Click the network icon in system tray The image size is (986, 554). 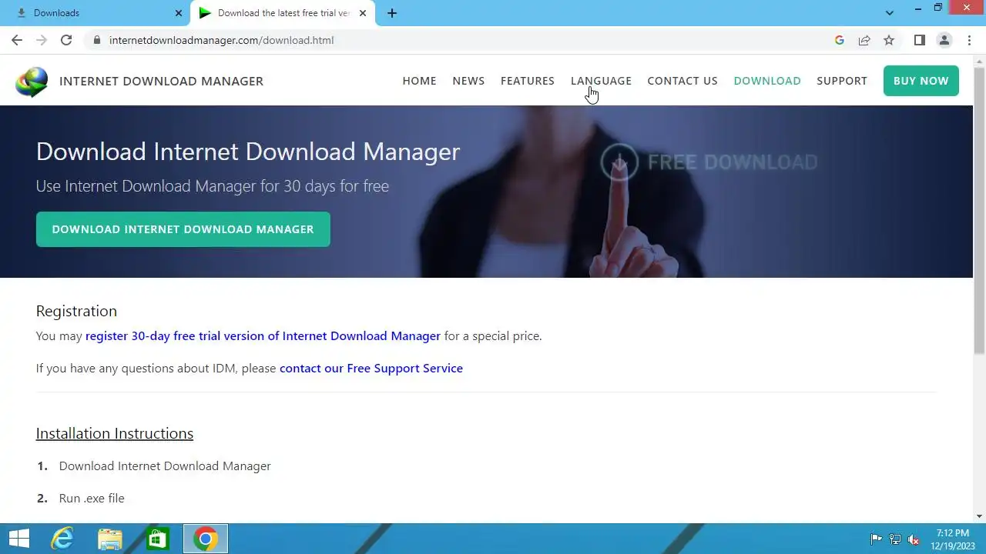(895, 539)
